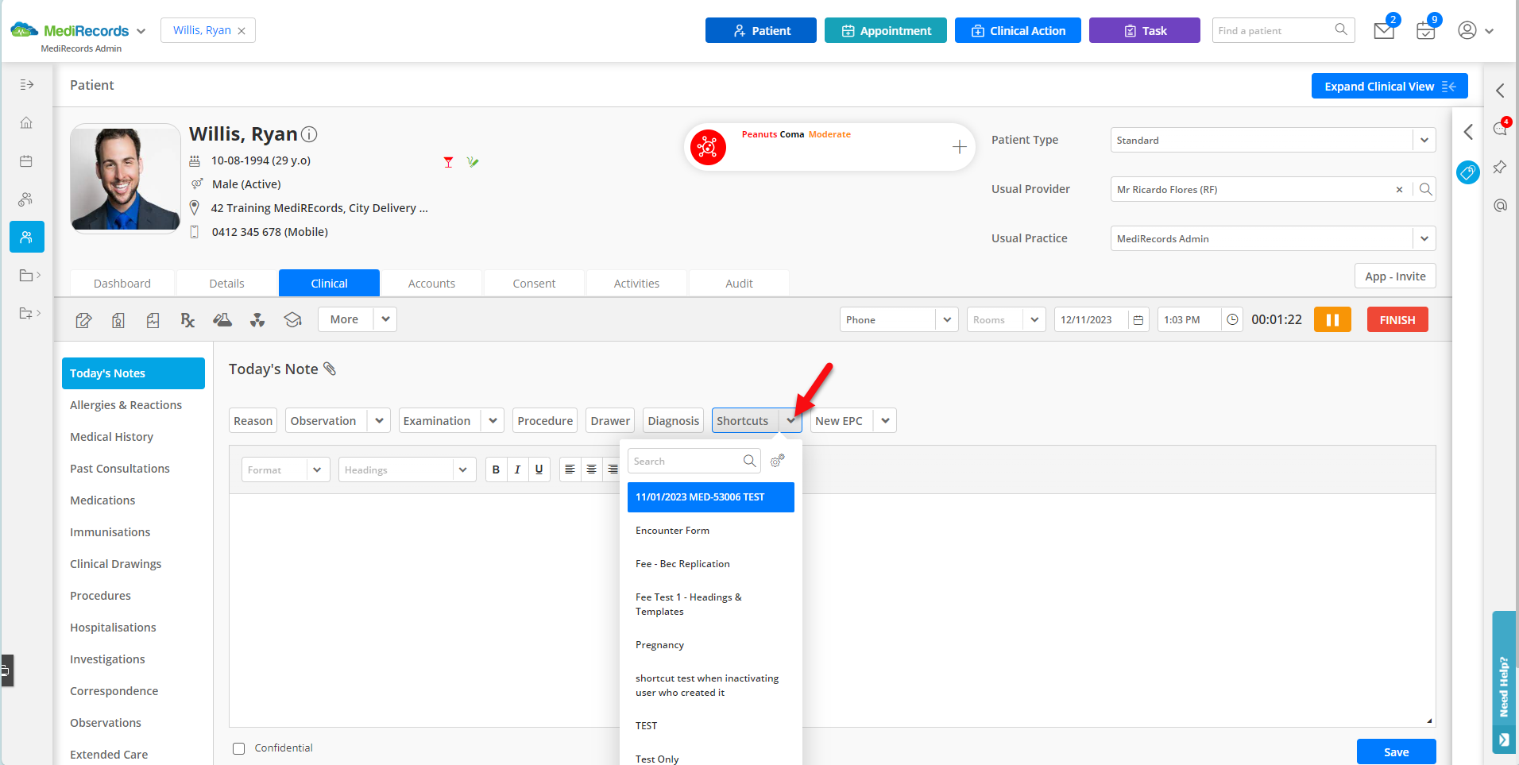Open the MediRecords logo menu chevron
The height and width of the screenshot is (765, 1519).
pos(141,31)
